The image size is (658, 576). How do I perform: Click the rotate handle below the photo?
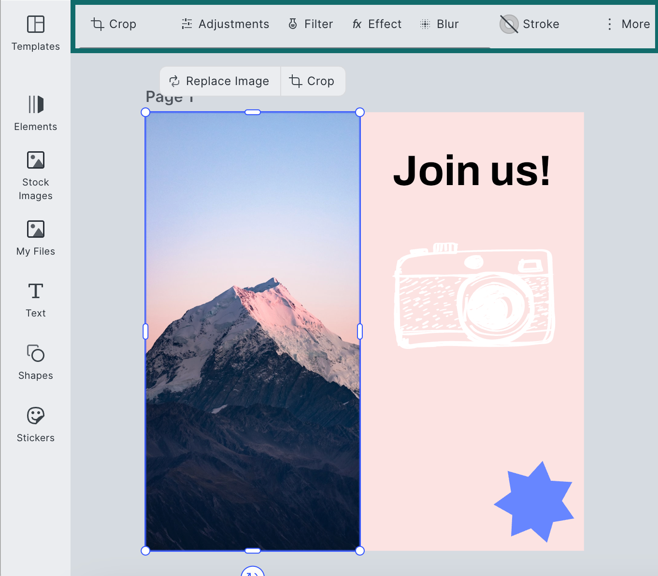click(253, 571)
